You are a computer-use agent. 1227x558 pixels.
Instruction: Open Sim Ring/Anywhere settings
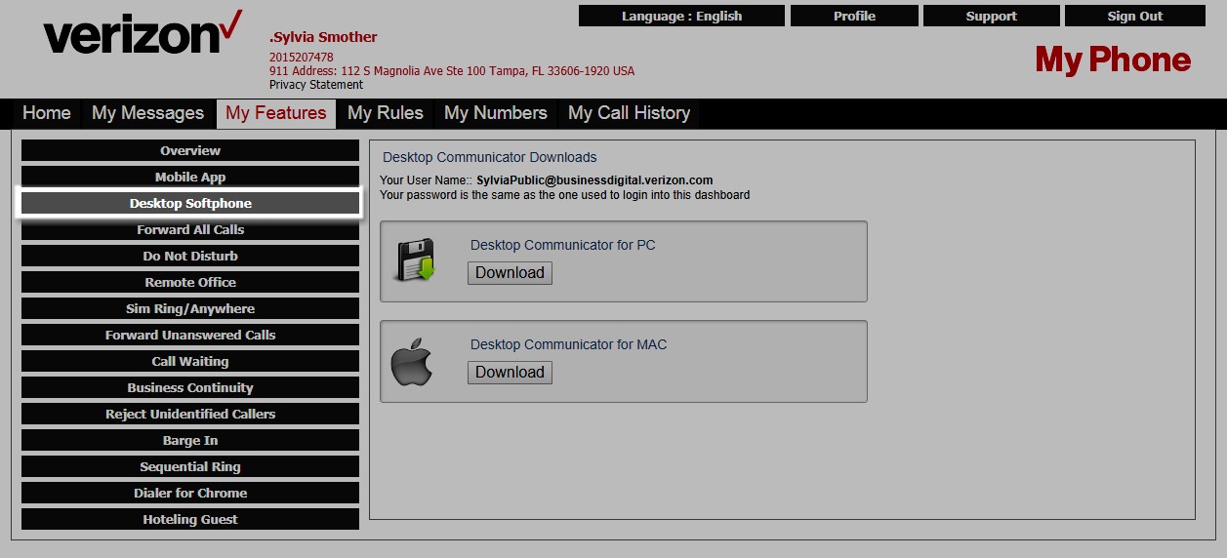tap(190, 308)
